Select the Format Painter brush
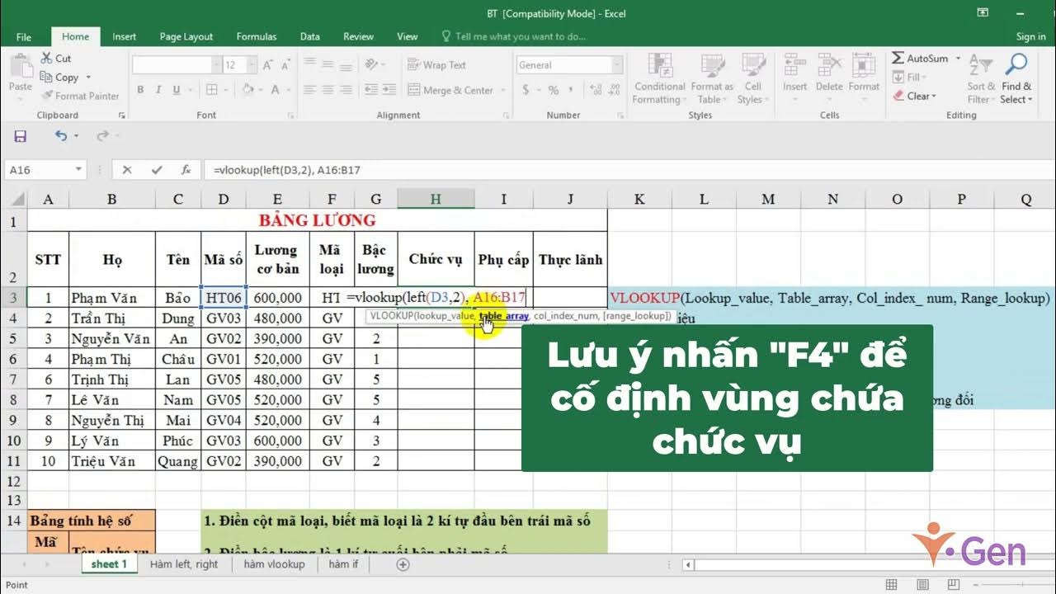Screen dimensions: 1056x594 pos(46,96)
